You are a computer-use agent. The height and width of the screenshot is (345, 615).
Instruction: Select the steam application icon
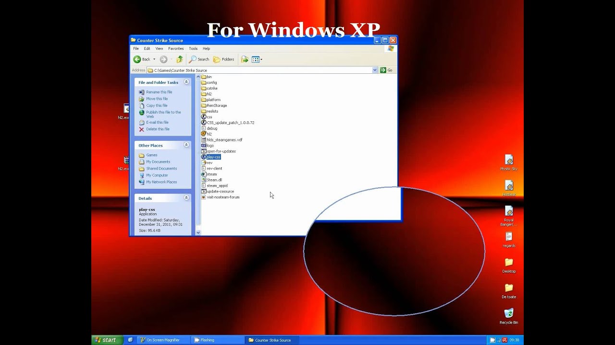pos(203,174)
